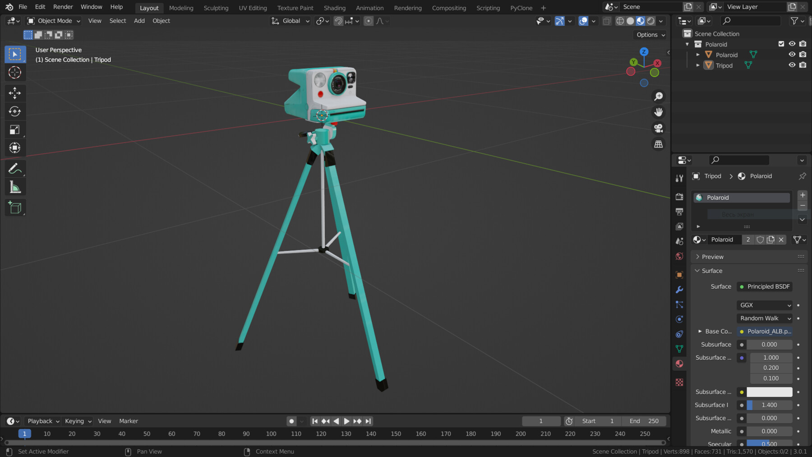812x457 pixels.
Task: Activate the Rotate tool
Action: (x=15, y=111)
